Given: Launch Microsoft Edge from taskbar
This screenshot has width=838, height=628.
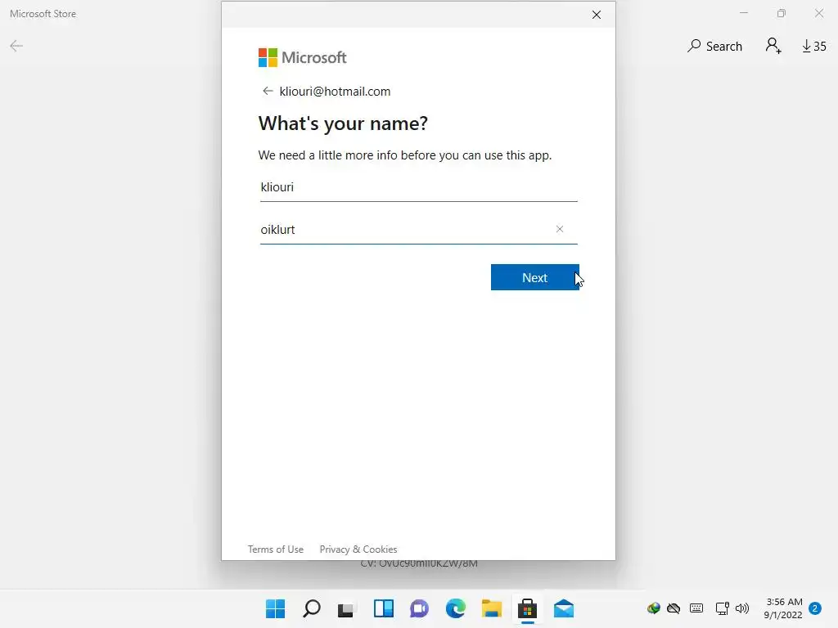Looking at the screenshot, I should (455, 608).
